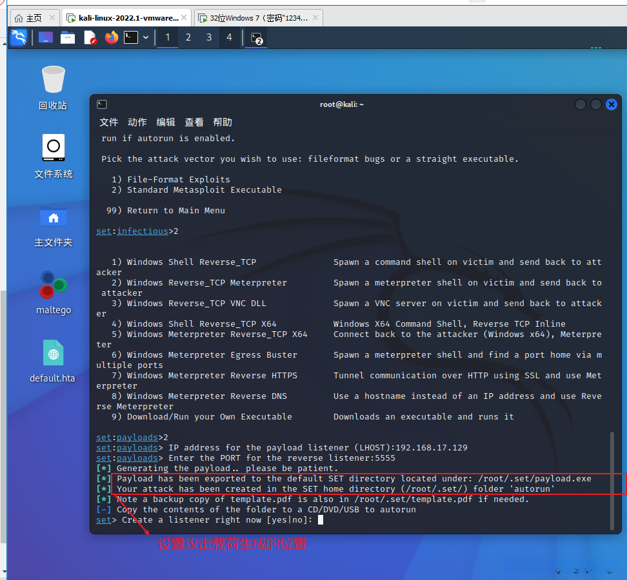Click the /root/.set/payload.exe path text
The width and height of the screenshot is (627, 580).
point(535,479)
